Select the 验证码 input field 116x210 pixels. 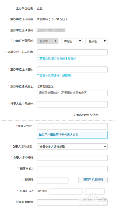[x=53, y=180]
